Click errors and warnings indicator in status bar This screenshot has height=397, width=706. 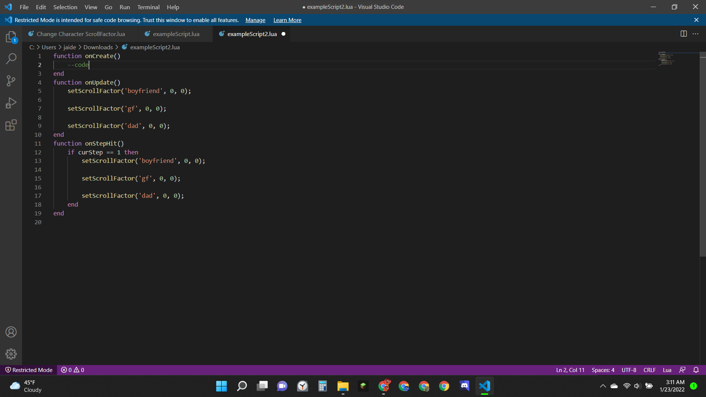coord(72,370)
